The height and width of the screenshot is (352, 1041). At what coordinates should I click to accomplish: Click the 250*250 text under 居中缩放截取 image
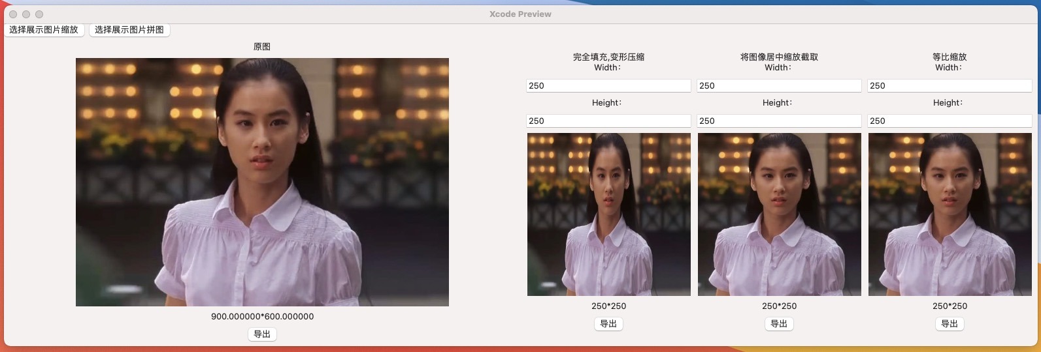pos(779,306)
